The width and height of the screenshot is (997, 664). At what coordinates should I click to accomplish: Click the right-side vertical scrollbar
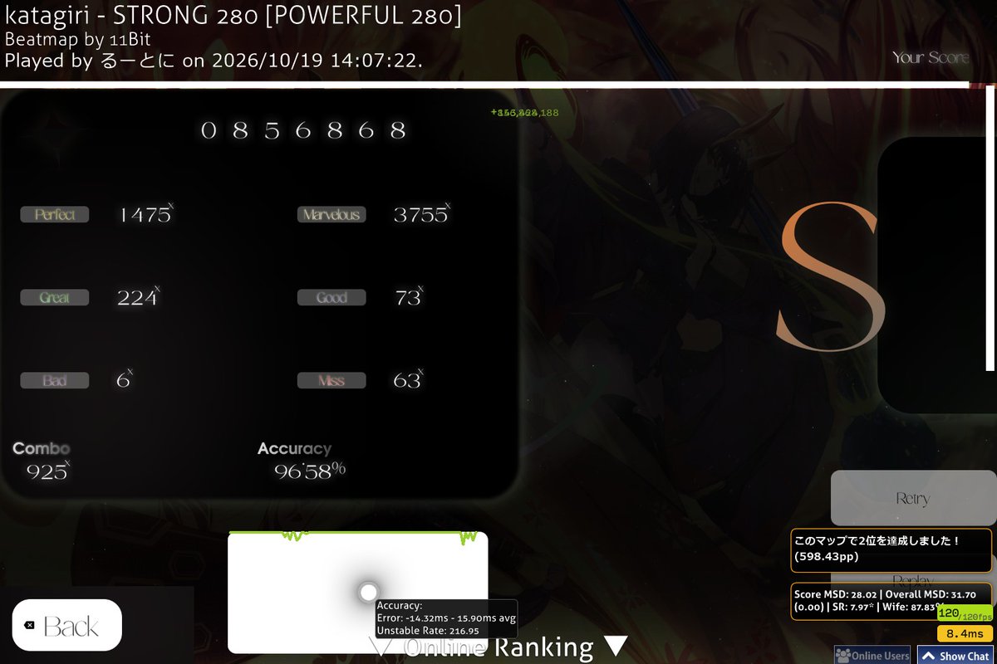[x=990, y=227]
